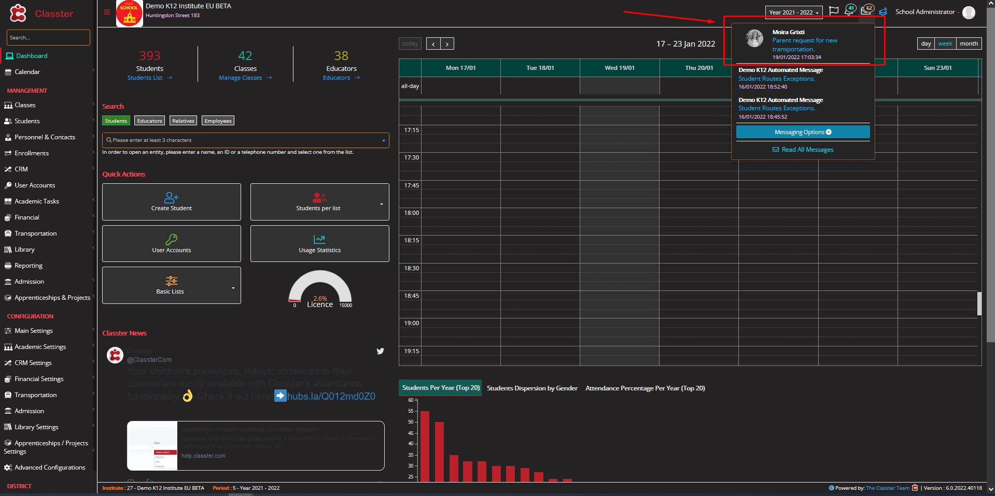Viewport: 995px width, 496px height.
Task: Open the User Accounts key quick action
Action: click(x=172, y=243)
